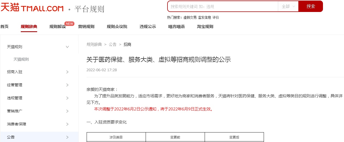Click the NEW badge on 规则解读

(69, 24)
